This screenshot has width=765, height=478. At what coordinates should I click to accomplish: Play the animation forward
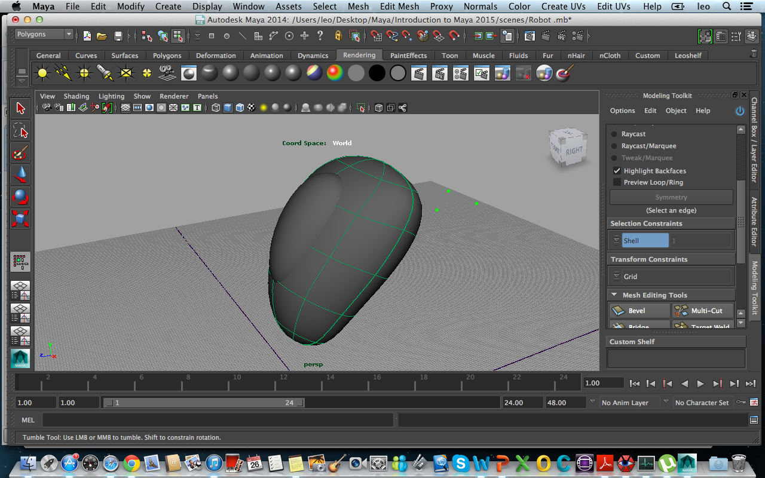pyautogui.click(x=700, y=384)
